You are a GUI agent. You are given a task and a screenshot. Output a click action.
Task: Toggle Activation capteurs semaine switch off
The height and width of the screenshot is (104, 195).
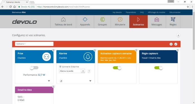pos(117,68)
